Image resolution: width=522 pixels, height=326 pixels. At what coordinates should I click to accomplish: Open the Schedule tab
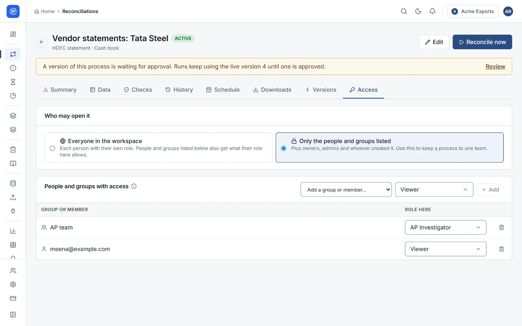(223, 90)
